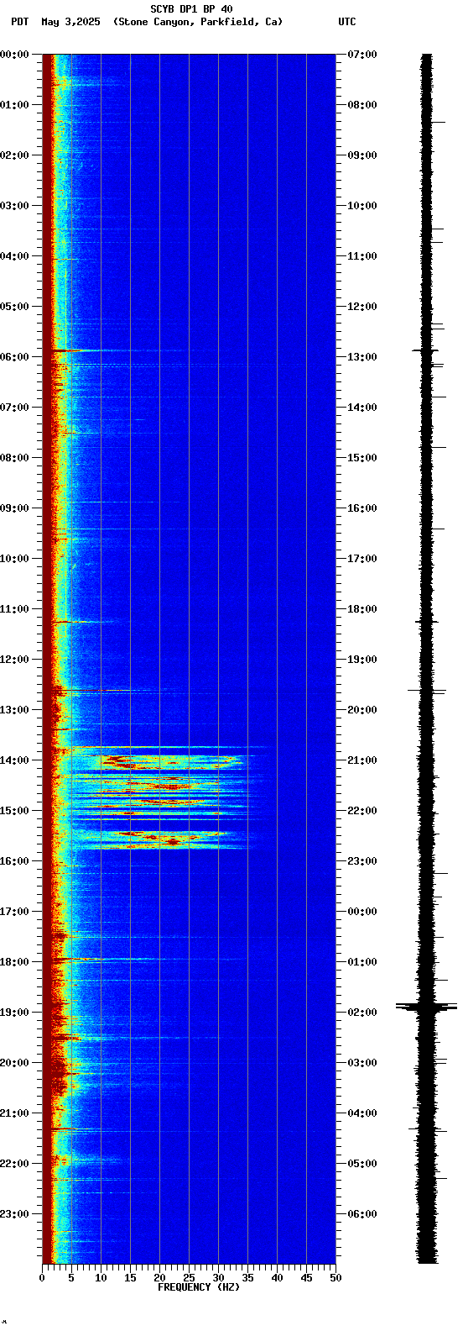This screenshot has height=1331, width=463.
Task: Click the '40' frequency axis tick label
Action: [x=277, y=1278]
